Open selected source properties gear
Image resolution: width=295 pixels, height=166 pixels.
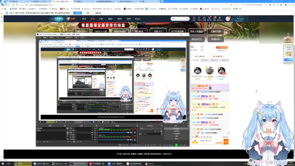[74, 142]
